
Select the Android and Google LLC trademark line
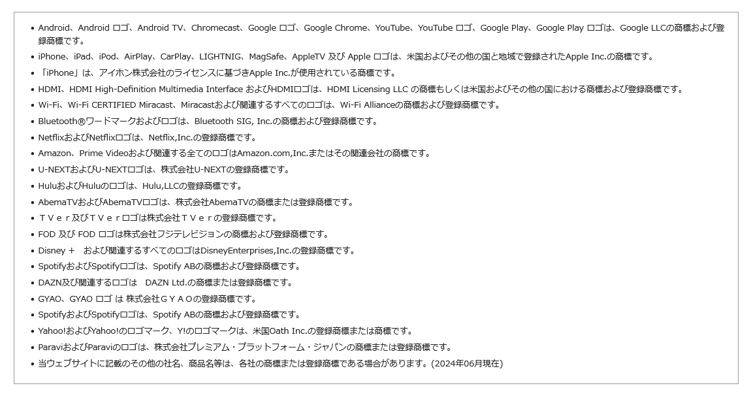tap(381, 34)
